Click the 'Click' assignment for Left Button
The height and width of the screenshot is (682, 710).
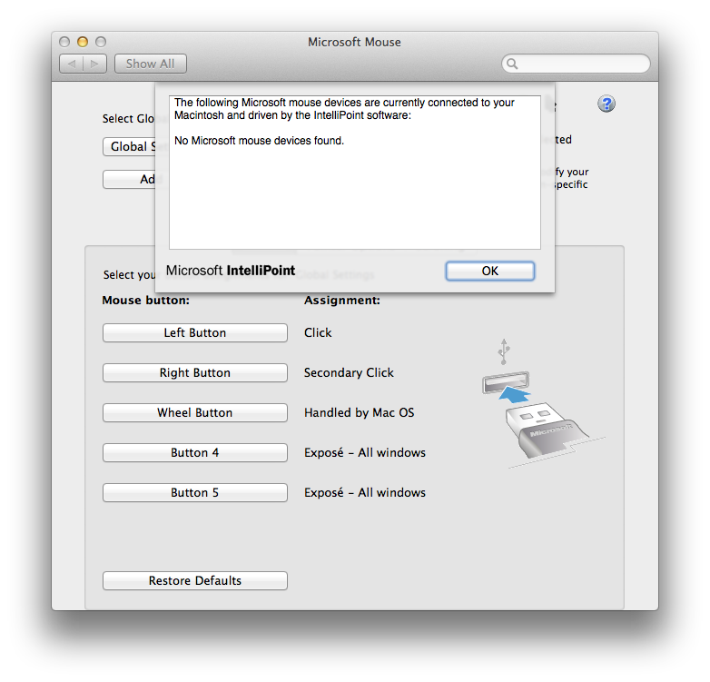pos(318,333)
